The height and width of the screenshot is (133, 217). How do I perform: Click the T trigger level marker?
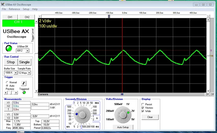[211, 51]
